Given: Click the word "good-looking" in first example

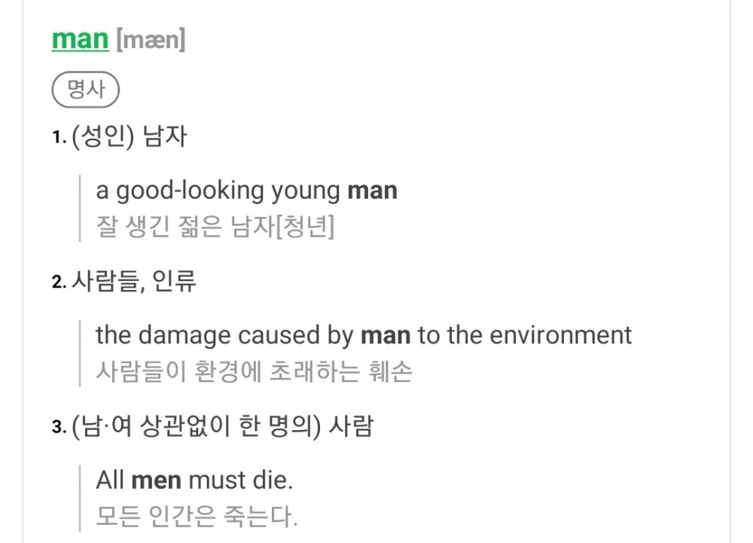Looking at the screenshot, I should click(191, 191).
